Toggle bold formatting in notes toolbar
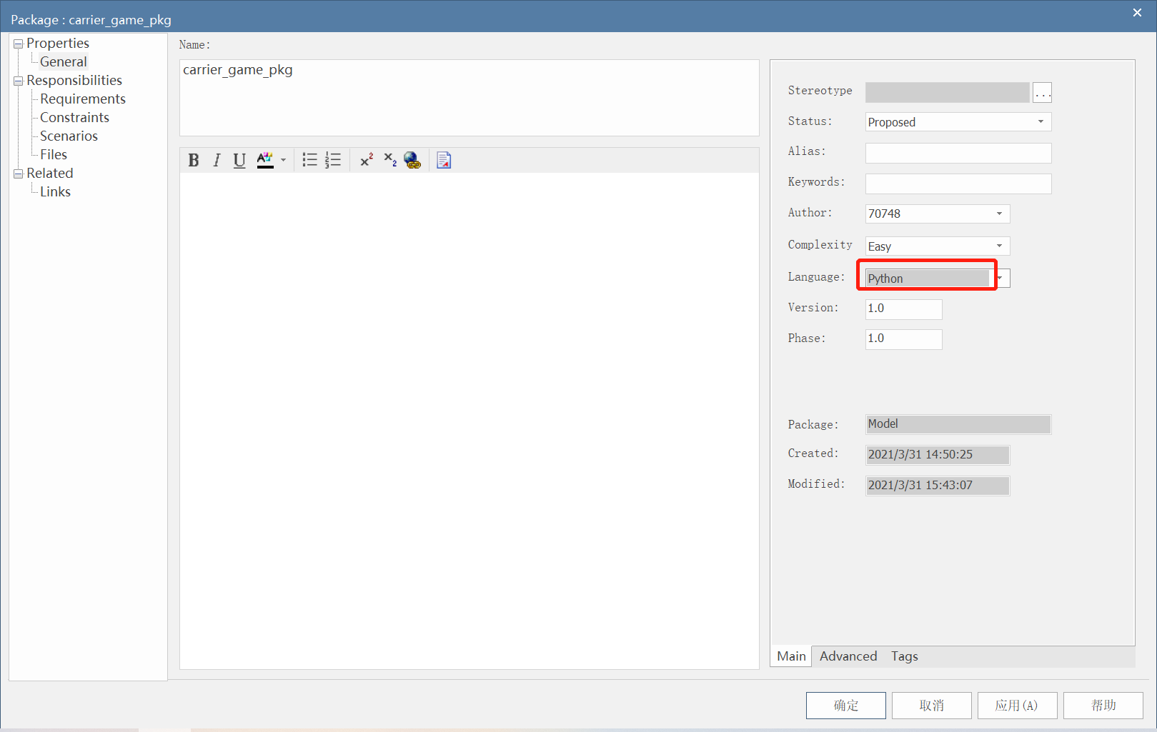The image size is (1157, 732). [x=194, y=160]
